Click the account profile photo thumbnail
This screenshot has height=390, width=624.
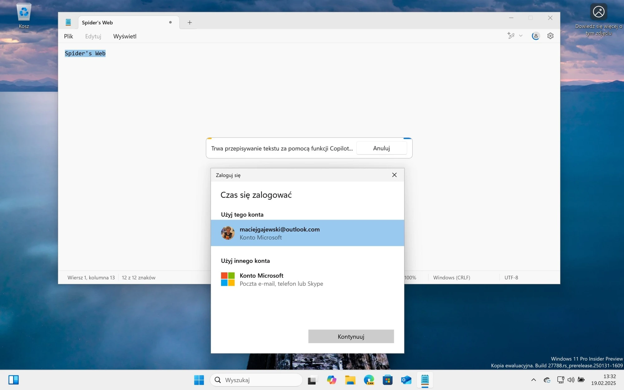coord(228,233)
